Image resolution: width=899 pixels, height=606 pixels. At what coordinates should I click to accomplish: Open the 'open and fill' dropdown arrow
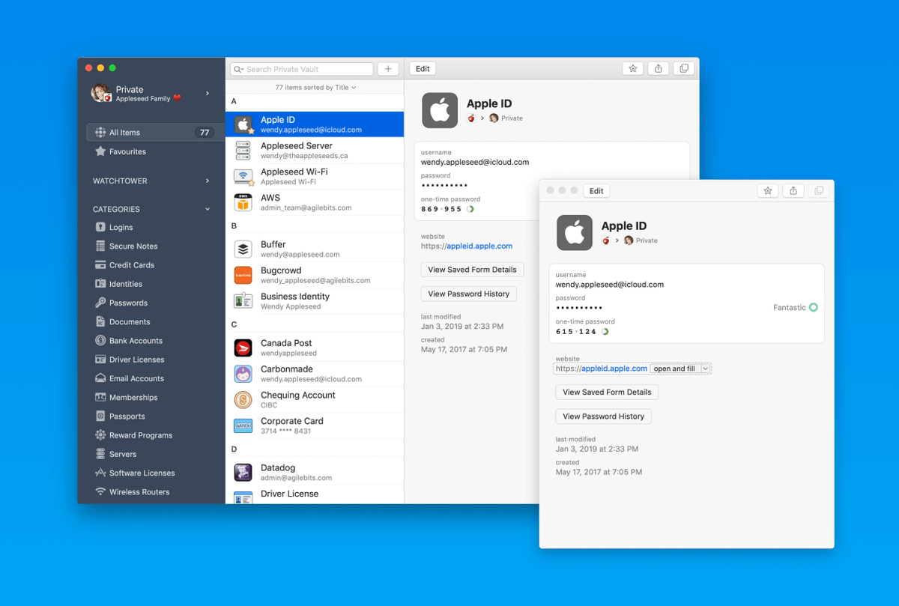point(705,369)
